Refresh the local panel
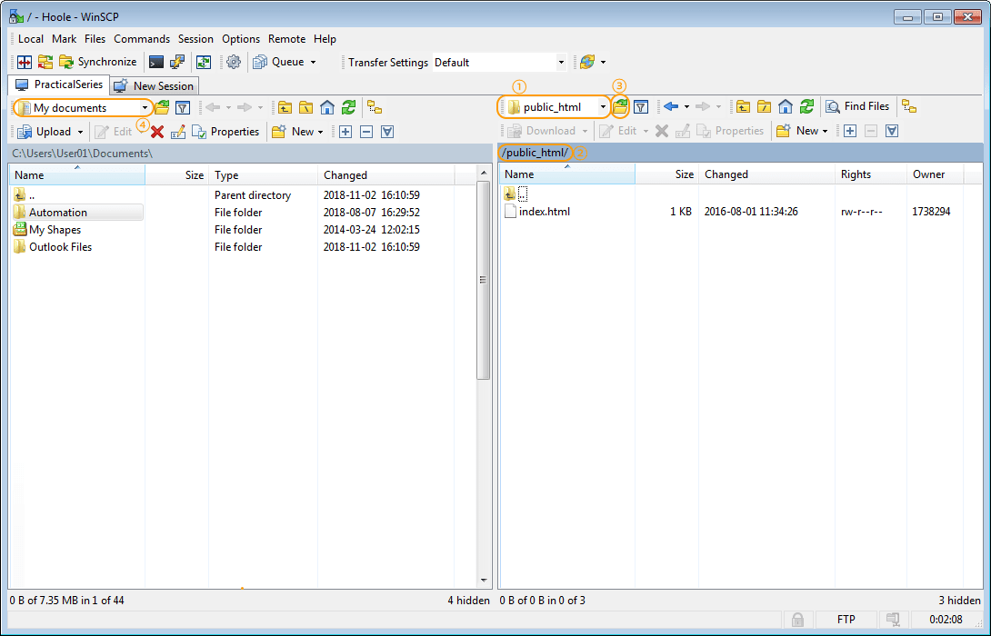Viewport: 991px width, 636px height. tap(348, 108)
